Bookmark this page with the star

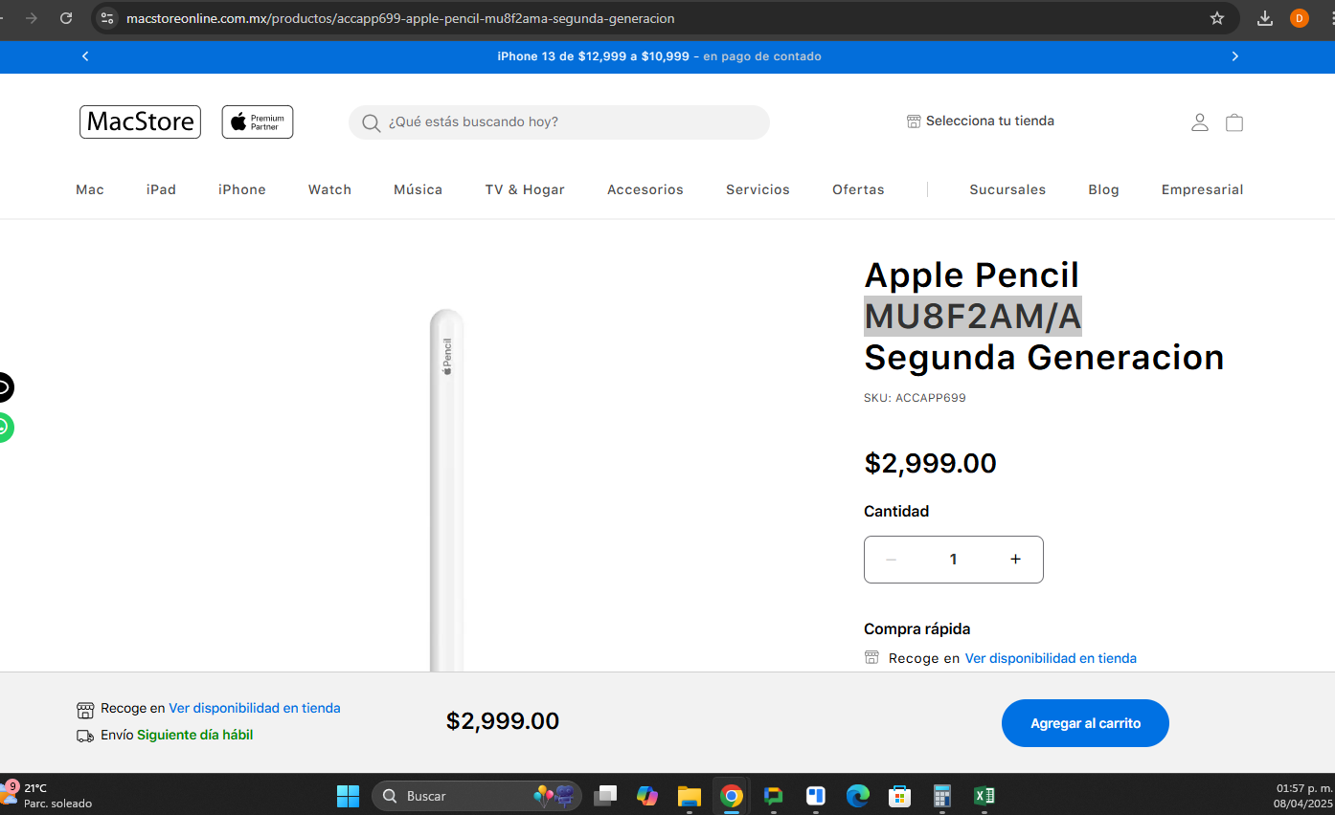(1217, 18)
